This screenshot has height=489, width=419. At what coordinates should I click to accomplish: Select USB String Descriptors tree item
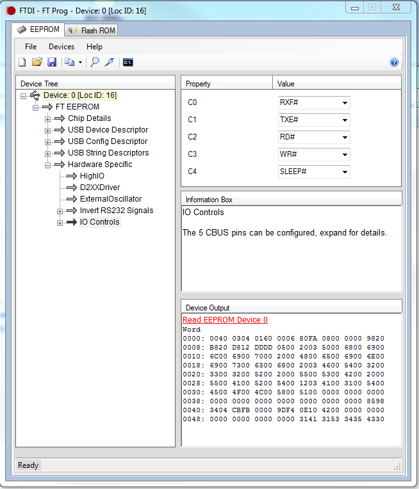pos(108,153)
